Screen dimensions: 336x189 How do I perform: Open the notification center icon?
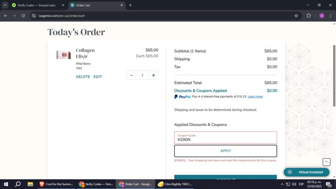pyautogui.click(x=329, y=184)
